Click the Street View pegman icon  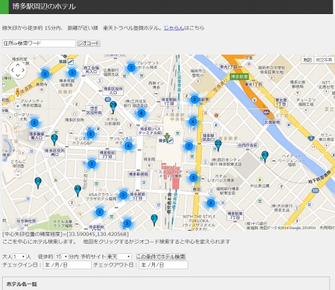[x=17, y=92]
